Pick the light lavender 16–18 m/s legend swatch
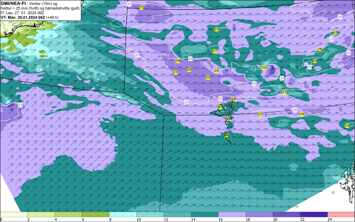Screen dimensions: 355x222 pos(232,215)
